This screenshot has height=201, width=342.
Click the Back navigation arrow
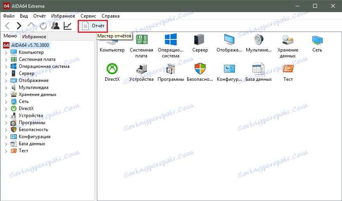(x=7, y=26)
